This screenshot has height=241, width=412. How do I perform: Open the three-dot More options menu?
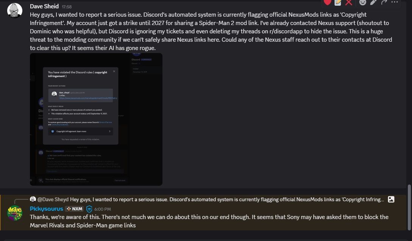tap(395, 2)
